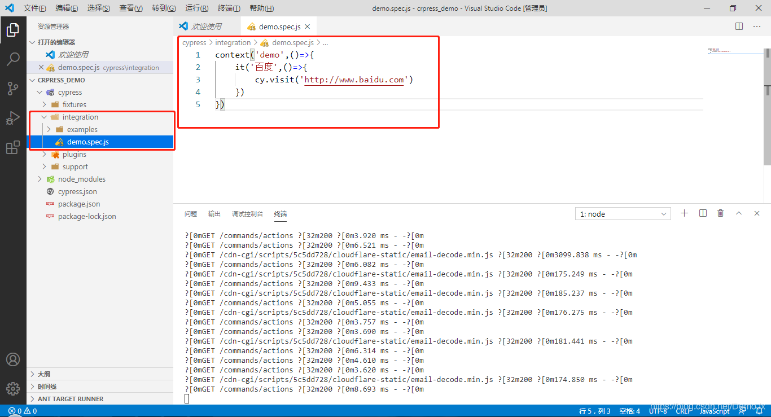Viewport: 771px width, 417px height.
Task: Switch to the 欢迎使用 editor tab
Action: click(x=207, y=27)
